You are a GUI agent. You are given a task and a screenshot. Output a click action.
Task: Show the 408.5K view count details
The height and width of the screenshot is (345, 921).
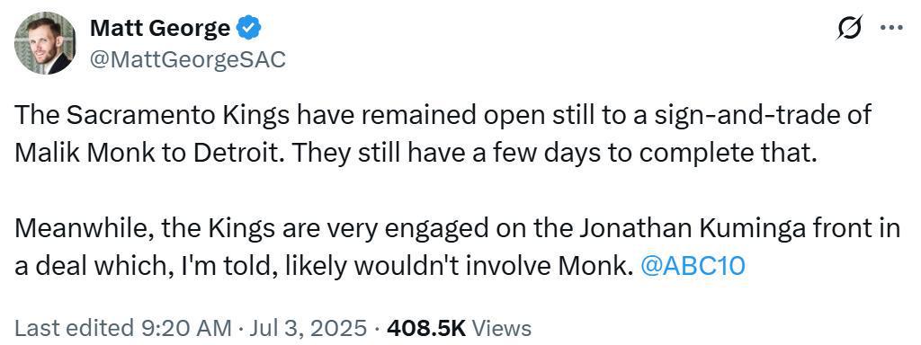click(x=426, y=328)
